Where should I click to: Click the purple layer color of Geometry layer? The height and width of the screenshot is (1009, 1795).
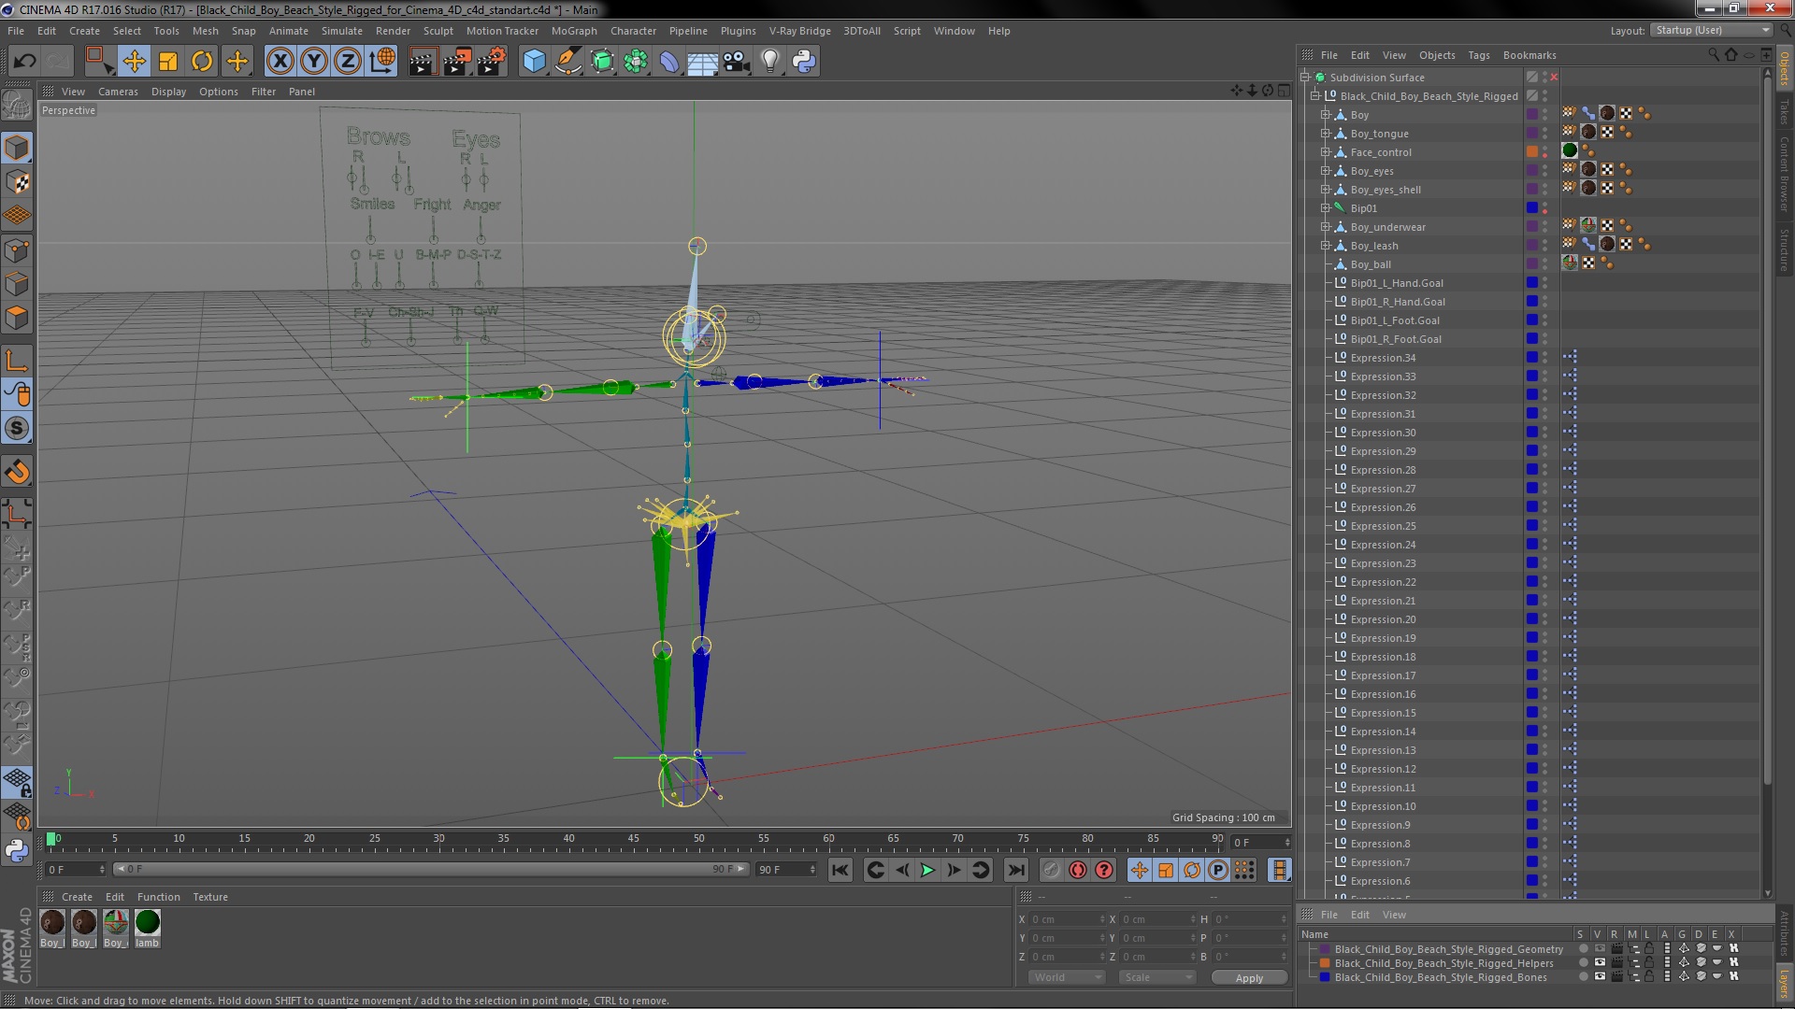click(x=1325, y=949)
